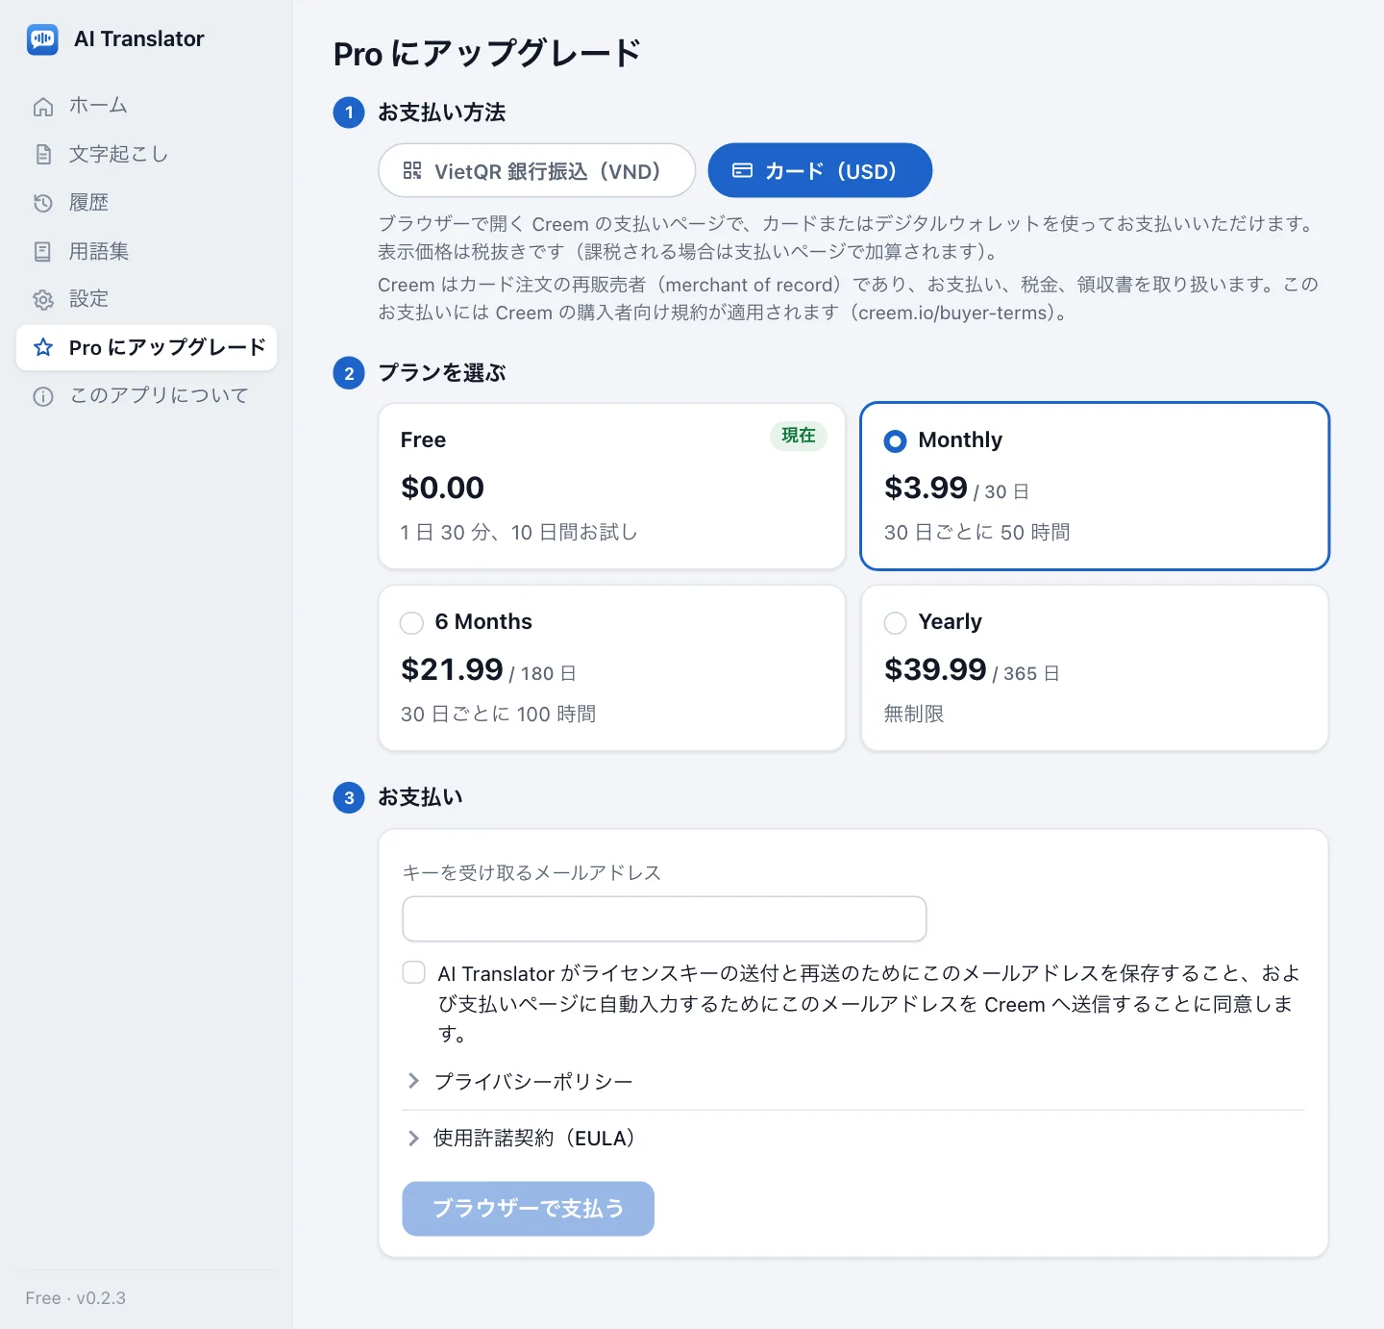The height and width of the screenshot is (1329, 1384).
Task: Click the info icon beside このアプリについて
Action: pos(43,396)
